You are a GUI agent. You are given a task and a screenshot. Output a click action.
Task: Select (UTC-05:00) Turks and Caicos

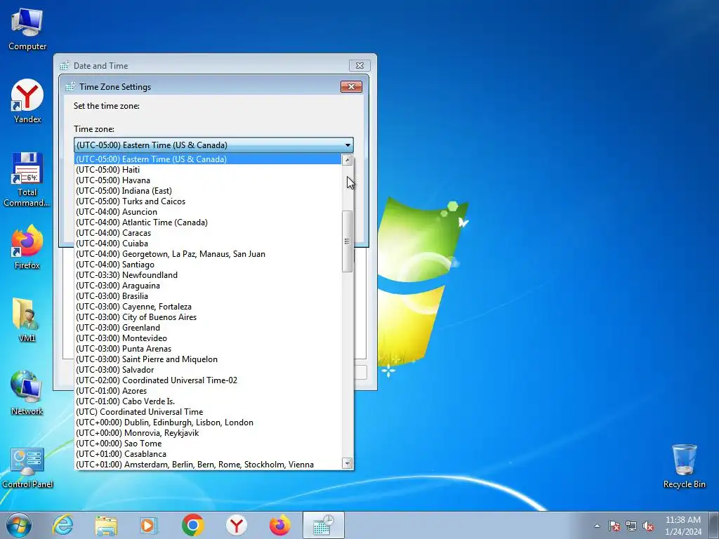208,201
